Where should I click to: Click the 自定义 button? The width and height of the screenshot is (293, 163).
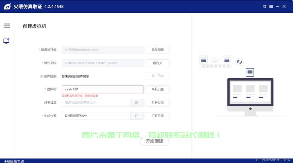point(158,63)
